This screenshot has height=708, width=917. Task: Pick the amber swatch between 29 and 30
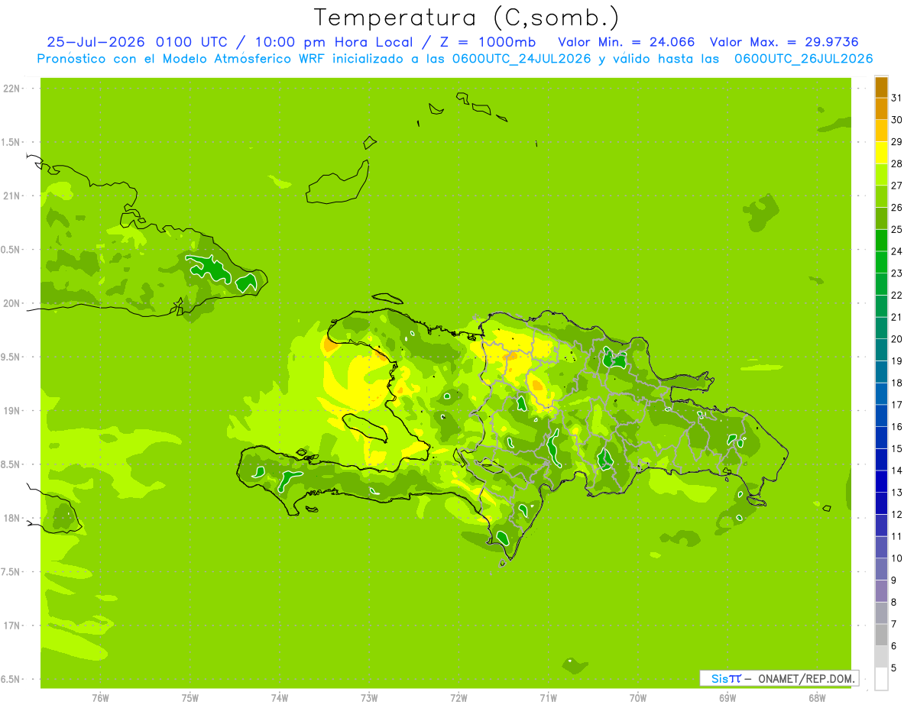click(881, 131)
